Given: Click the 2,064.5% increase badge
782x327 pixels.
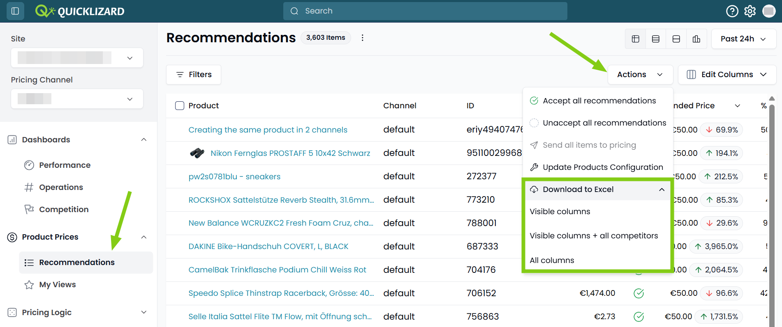Looking at the screenshot, I should [716, 270].
